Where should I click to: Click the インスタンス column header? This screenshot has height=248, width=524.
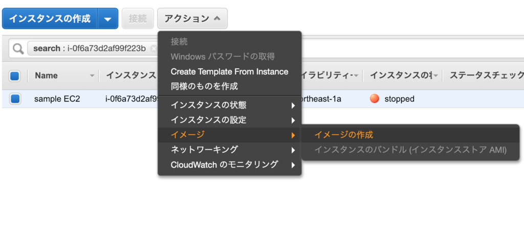(131, 76)
